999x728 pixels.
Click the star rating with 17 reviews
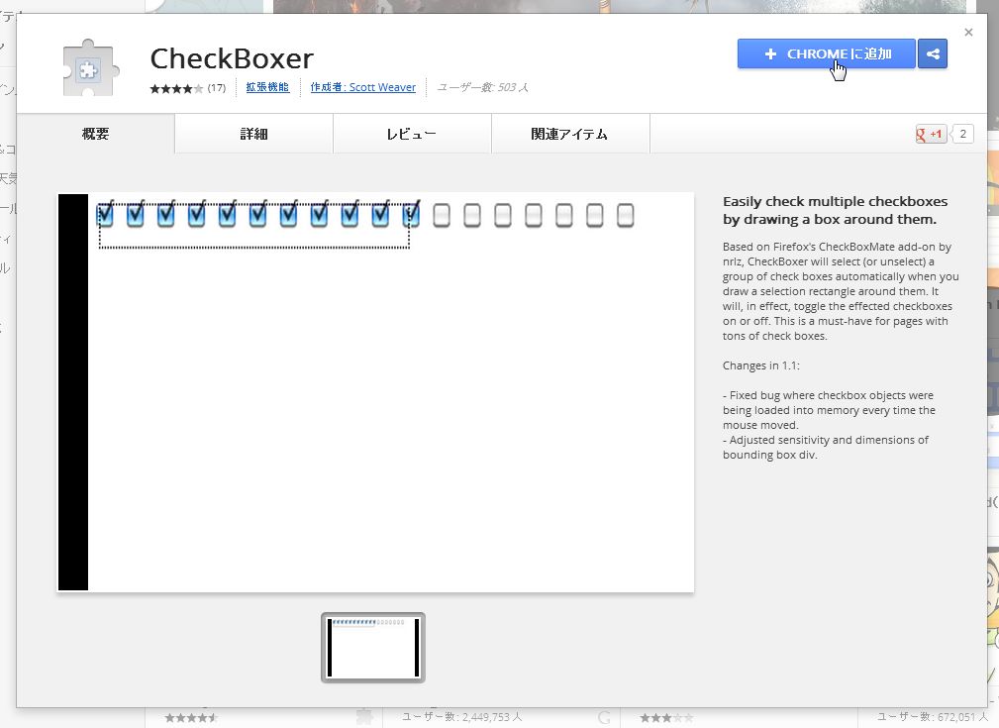tap(188, 88)
